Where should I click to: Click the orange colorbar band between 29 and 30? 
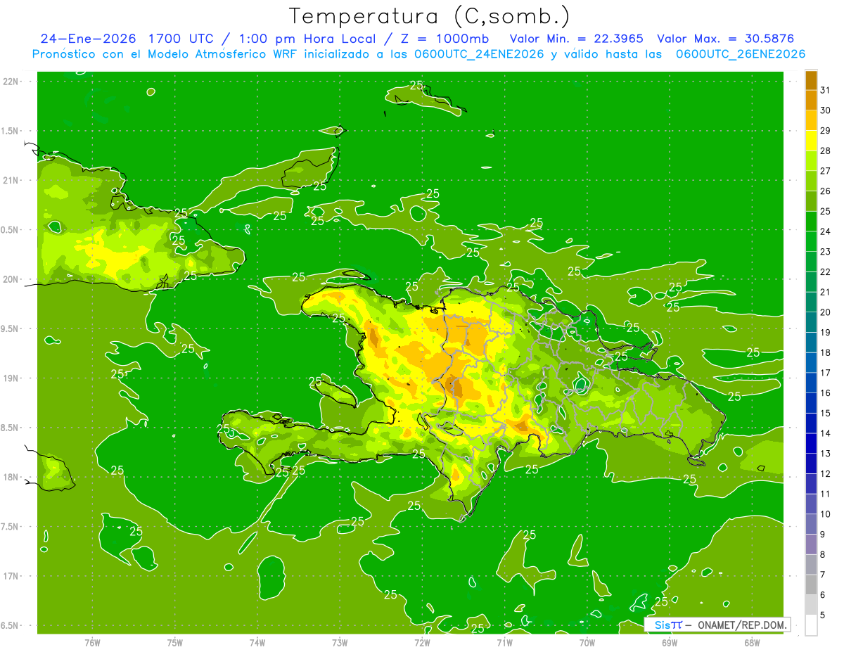coord(811,120)
